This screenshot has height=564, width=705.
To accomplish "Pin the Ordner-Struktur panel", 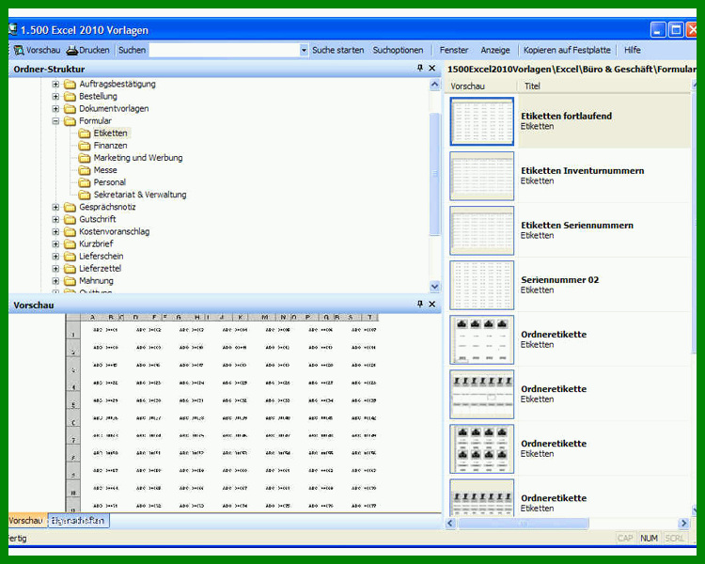I will click(420, 68).
